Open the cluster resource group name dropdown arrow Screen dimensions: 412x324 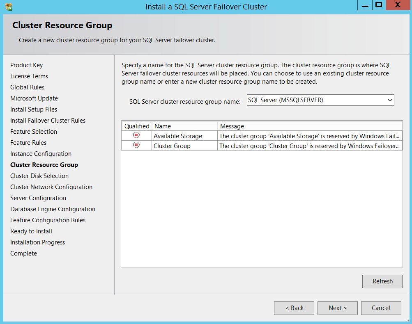point(390,100)
